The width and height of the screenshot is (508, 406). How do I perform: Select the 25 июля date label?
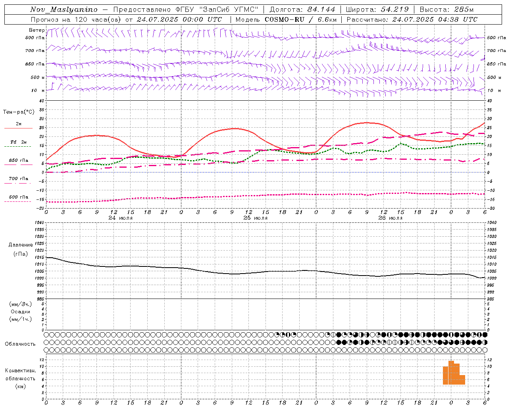pos(255,218)
